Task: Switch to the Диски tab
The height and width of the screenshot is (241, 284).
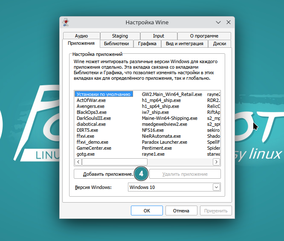Action: point(219,44)
